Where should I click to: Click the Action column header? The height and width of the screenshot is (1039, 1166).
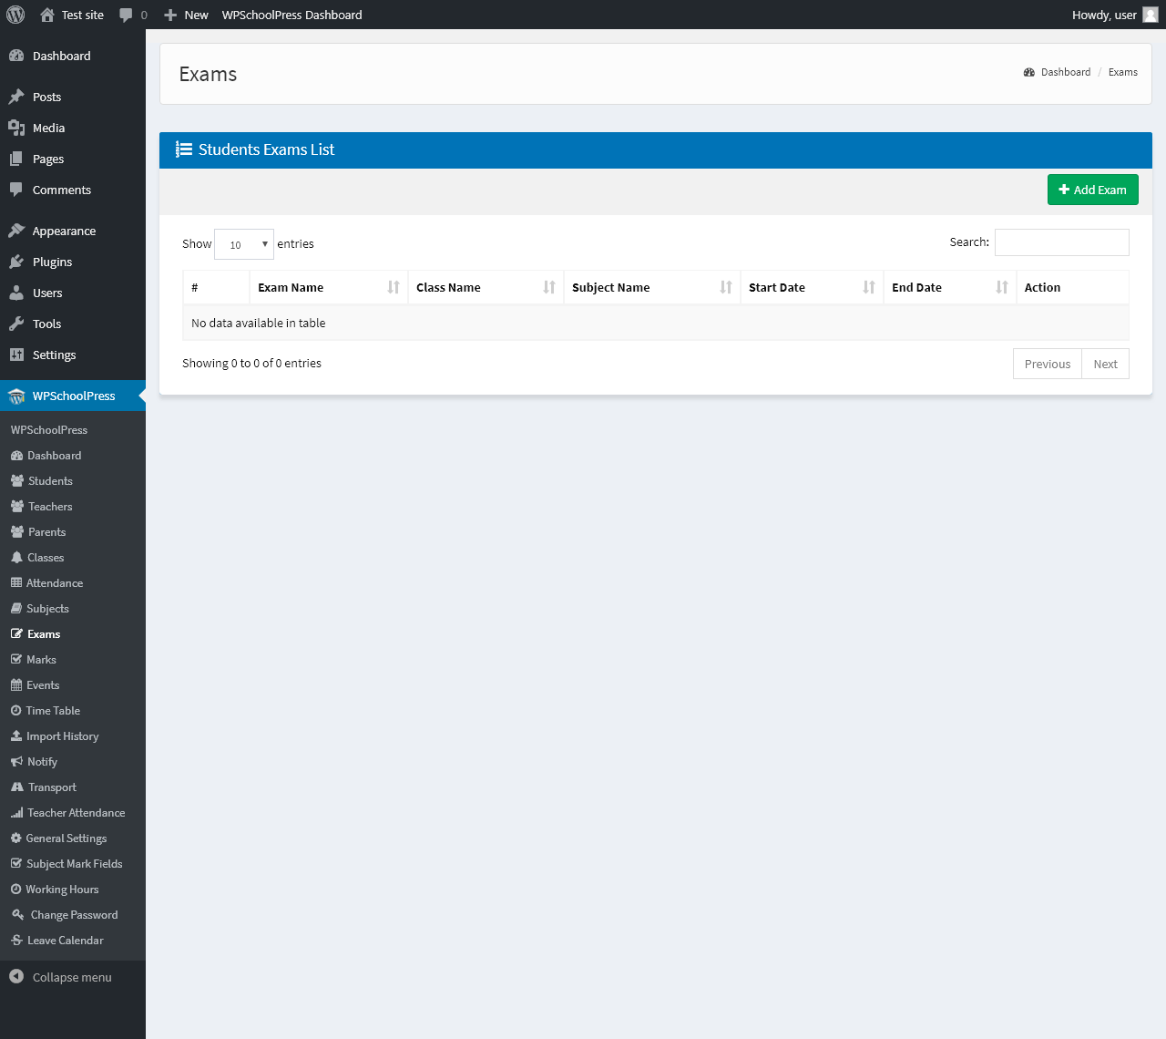pyautogui.click(x=1072, y=287)
